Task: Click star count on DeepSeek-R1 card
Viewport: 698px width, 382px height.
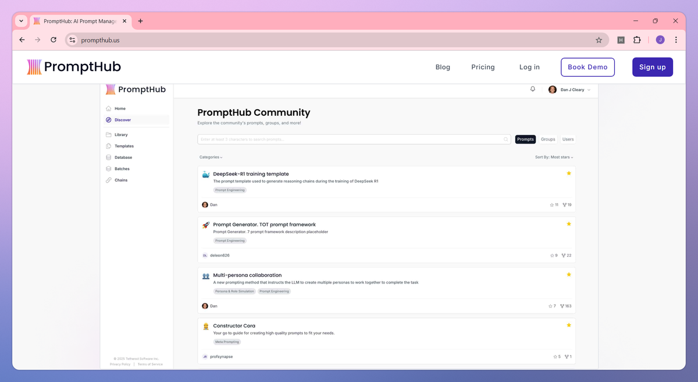Action: 554,205
